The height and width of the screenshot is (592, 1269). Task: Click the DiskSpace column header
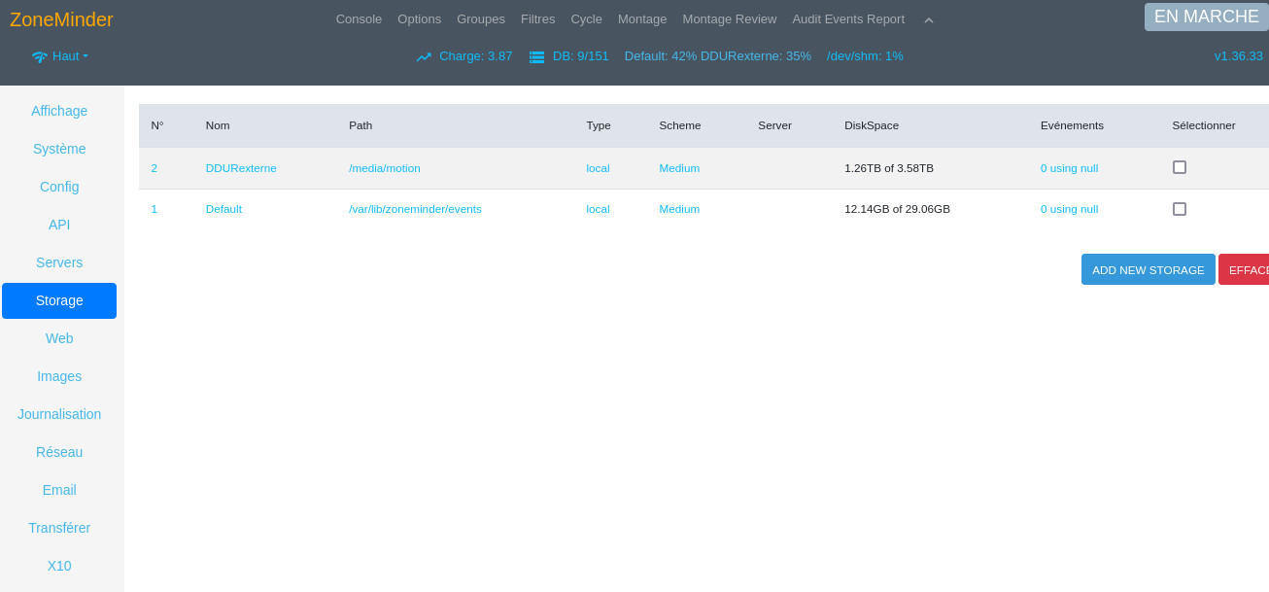pyautogui.click(x=872, y=125)
